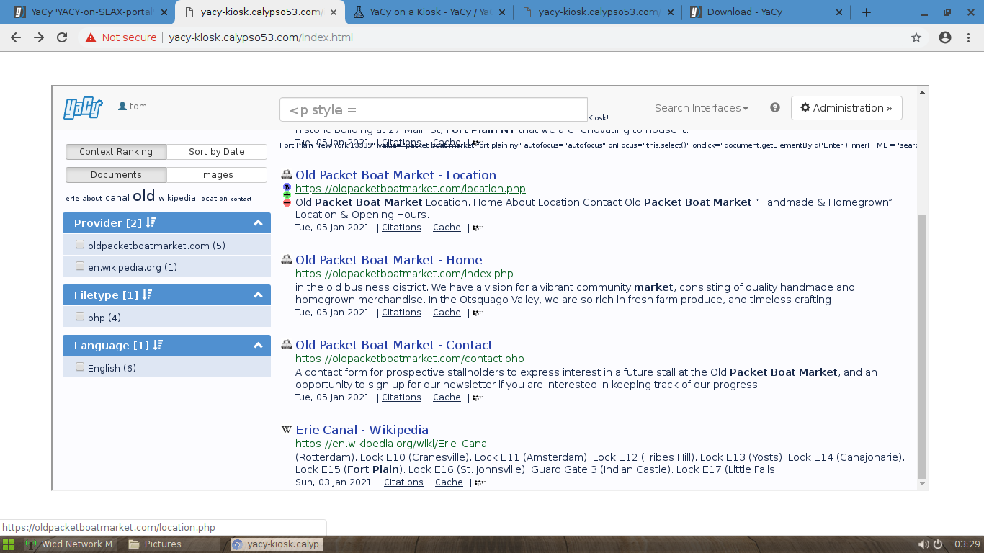The height and width of the screenshot is (553, 984).
Task: Switch the result ordering to Context Ranking
Action: (116, 152)
